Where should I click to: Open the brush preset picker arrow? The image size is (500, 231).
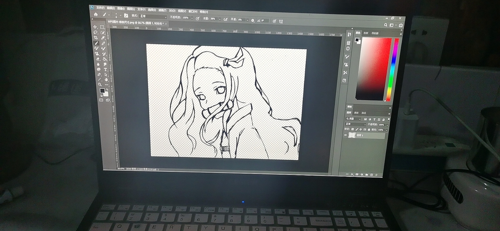click(x=120, y=15)
